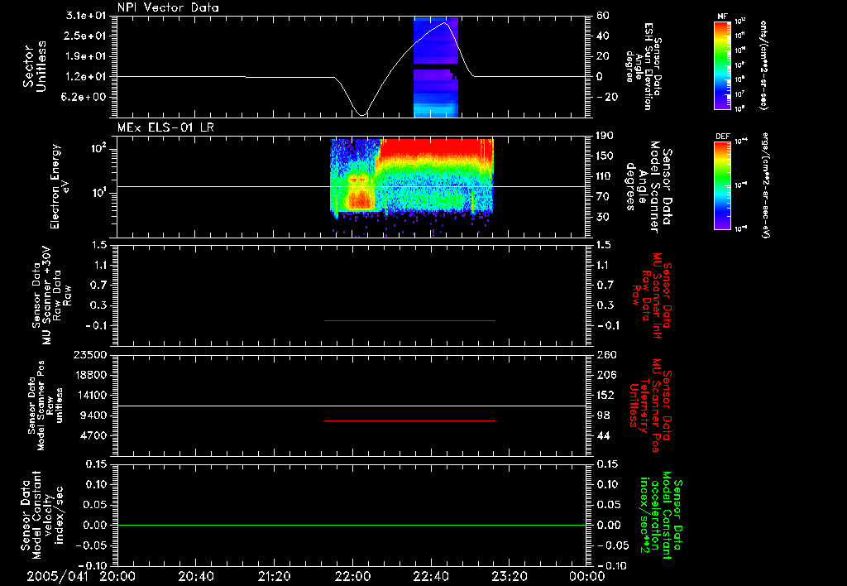Viewport: 847px width, 586px height.
Task: Click the '00:00' time axis label
Action: click(586, 577)
